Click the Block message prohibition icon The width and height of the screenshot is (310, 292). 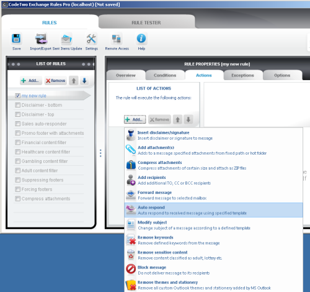pos(131,270)
